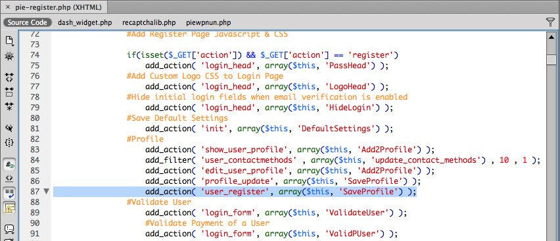
Task: Show the Code Navigator wheel icon
Action: point(9,56)
